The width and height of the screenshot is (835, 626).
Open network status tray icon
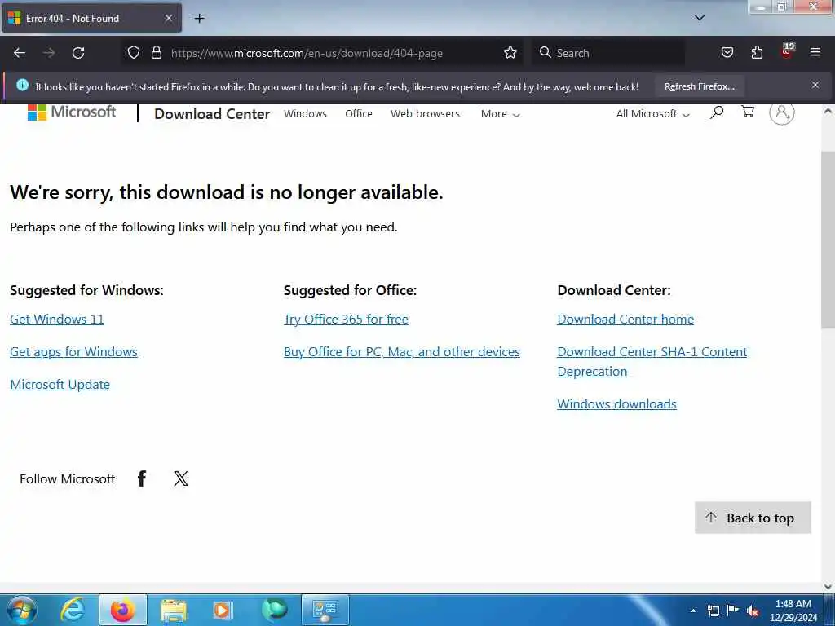tap(713, 611)
